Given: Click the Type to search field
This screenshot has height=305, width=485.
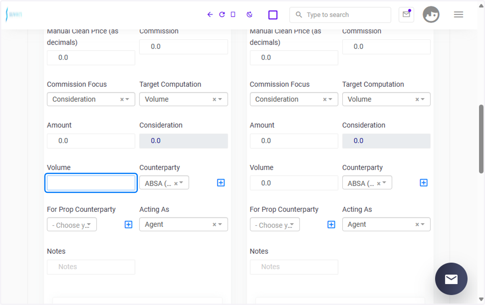Looking at the screenshot, I should 340,15.
